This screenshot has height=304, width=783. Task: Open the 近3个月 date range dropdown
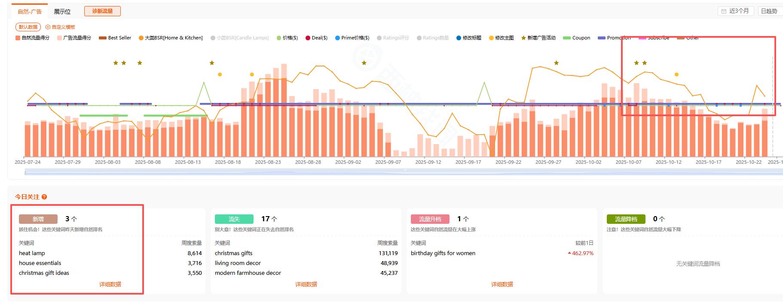tap(735, 11)
